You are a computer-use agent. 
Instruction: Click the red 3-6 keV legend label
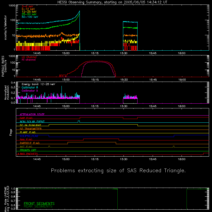28,6
